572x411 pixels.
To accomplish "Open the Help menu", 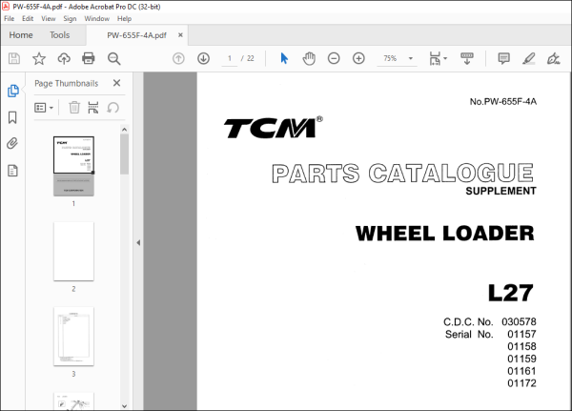I will [124, 19].
